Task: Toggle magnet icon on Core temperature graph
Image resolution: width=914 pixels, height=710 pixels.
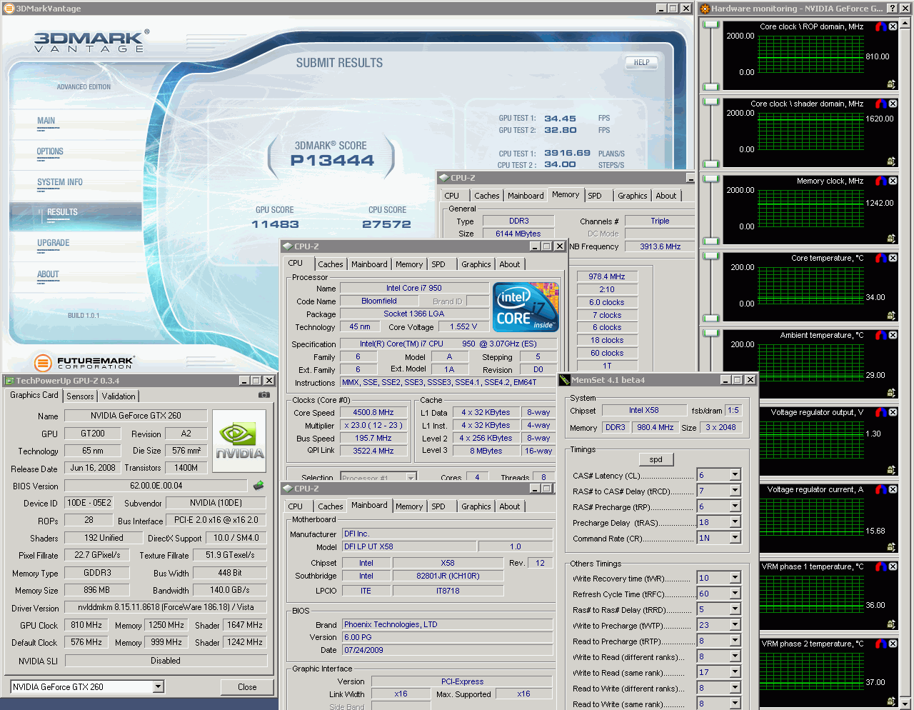Action: [x=880, y=258]
